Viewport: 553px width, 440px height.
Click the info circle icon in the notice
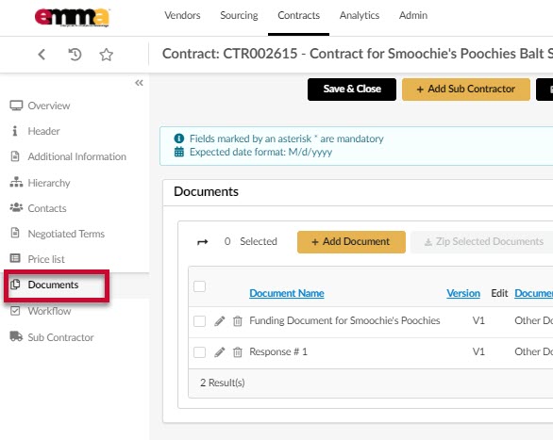(179, 139)
